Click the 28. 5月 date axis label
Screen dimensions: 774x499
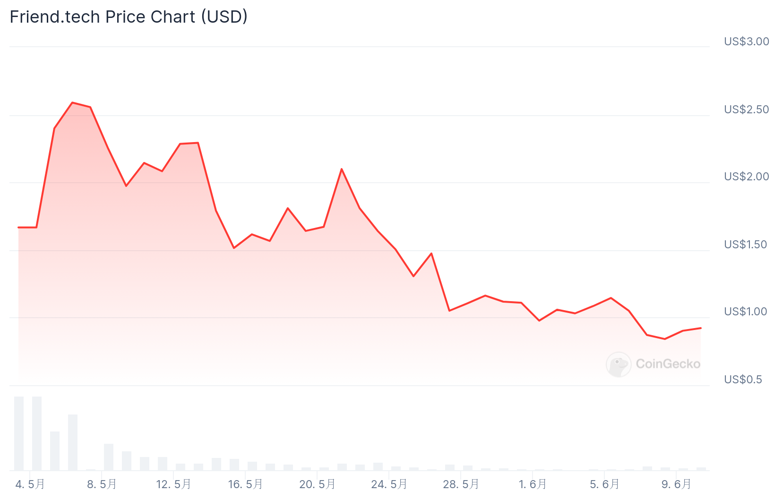pos(461,484)
